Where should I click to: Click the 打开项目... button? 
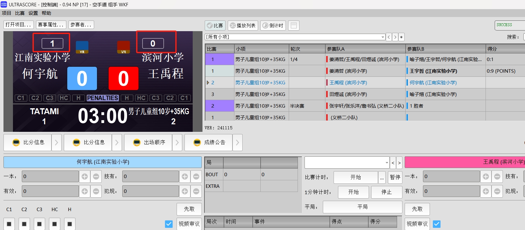[18, 25]
